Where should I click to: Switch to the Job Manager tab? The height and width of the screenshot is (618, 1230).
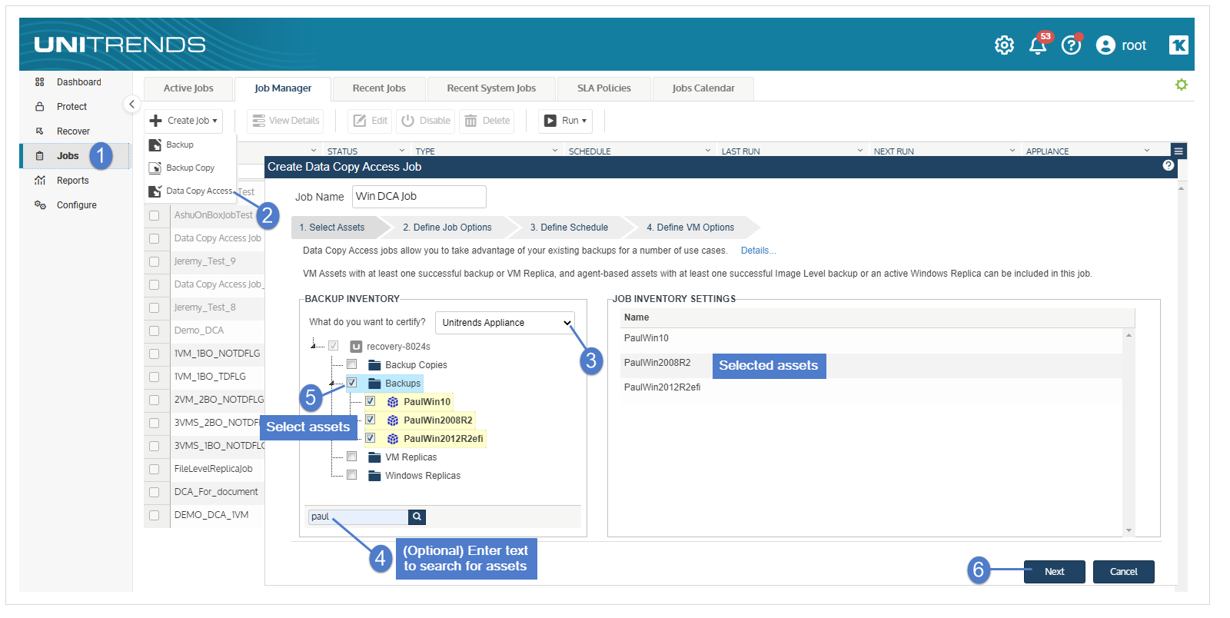coord(283,88)
